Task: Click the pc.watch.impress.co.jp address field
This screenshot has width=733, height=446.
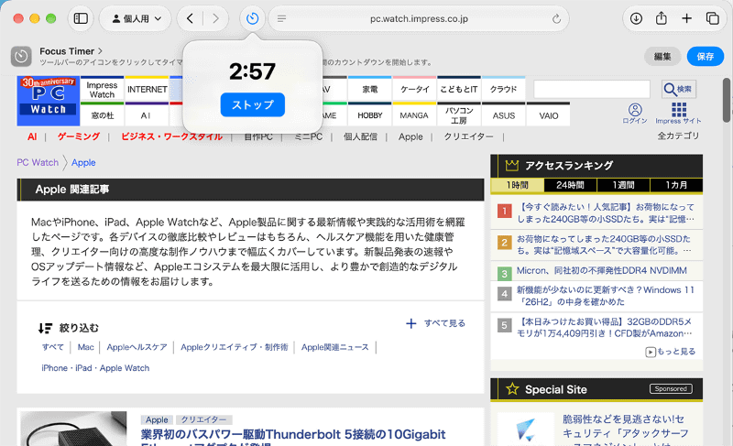Action: coord(419,18)
